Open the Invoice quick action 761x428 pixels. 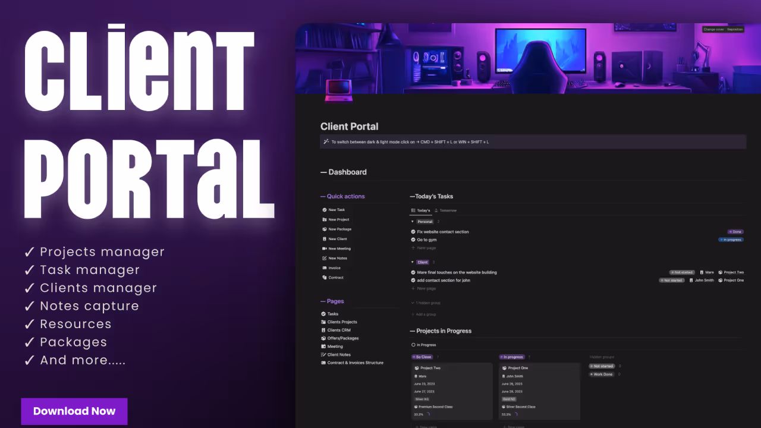(325, 267)
